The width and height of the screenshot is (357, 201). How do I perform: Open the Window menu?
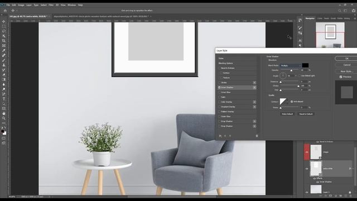[x=71, y=5]
